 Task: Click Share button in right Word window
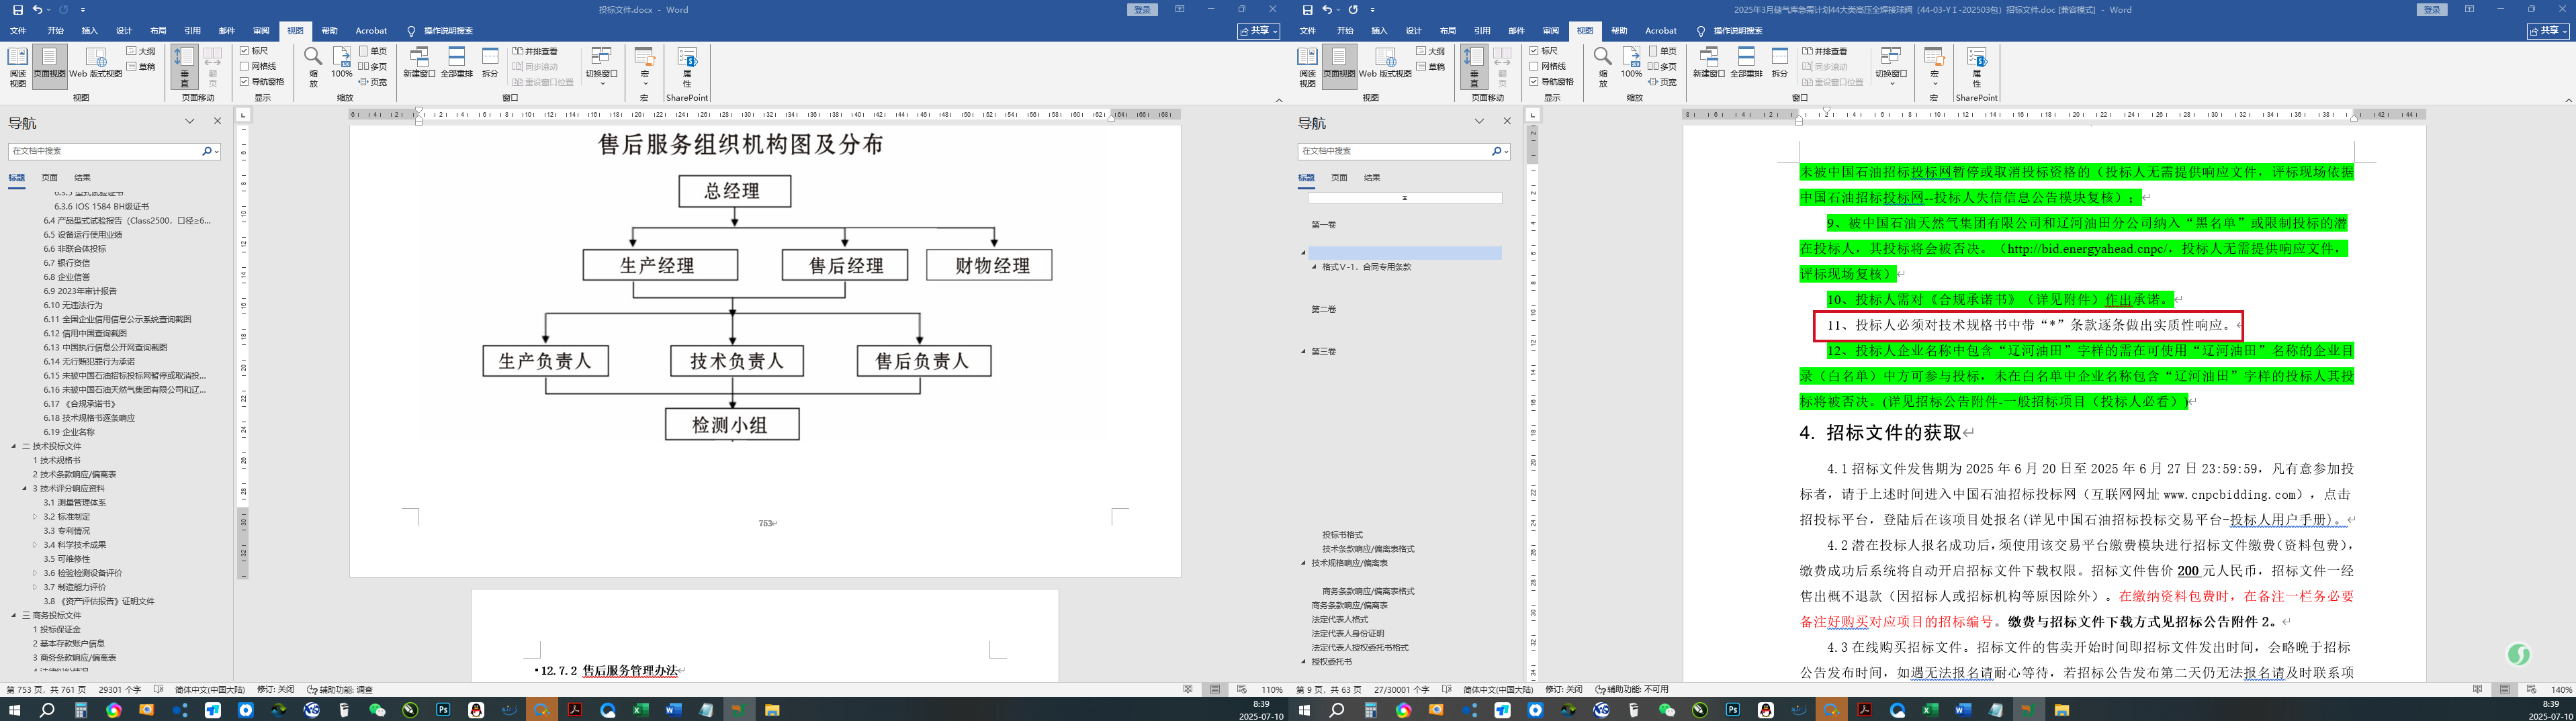tap(2547, 31)
